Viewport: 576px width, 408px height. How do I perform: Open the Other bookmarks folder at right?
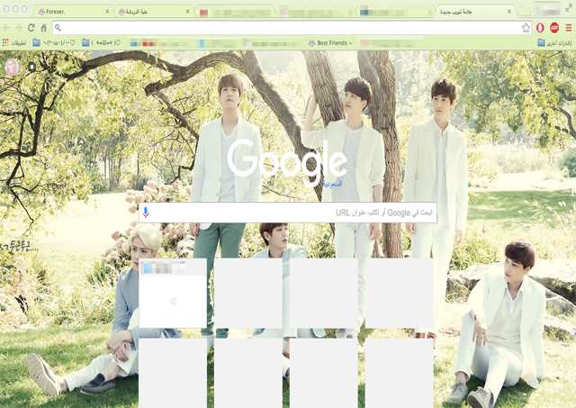coord(553,42)
